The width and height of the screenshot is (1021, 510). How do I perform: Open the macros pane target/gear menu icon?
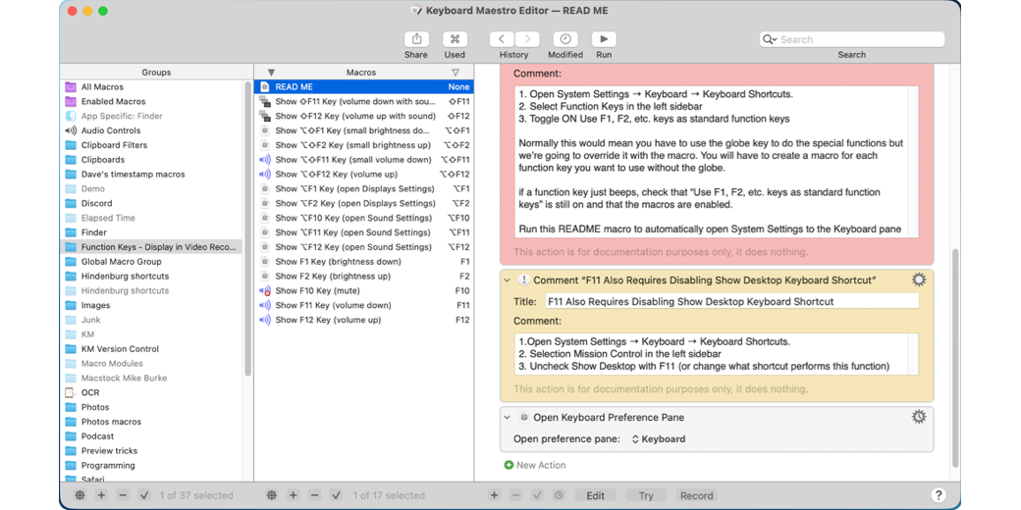272,495
